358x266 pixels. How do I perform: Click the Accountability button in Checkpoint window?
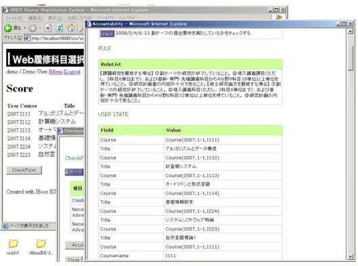(x=75, y=245)
